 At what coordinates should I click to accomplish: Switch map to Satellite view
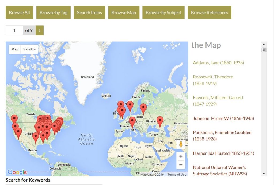coord(29,49)
